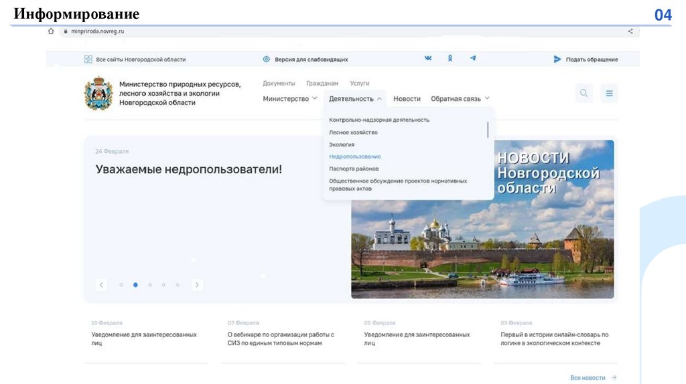Open the Odnoklassniki social icon
This screenshot has height=384, width=686.
coord(450,58)
